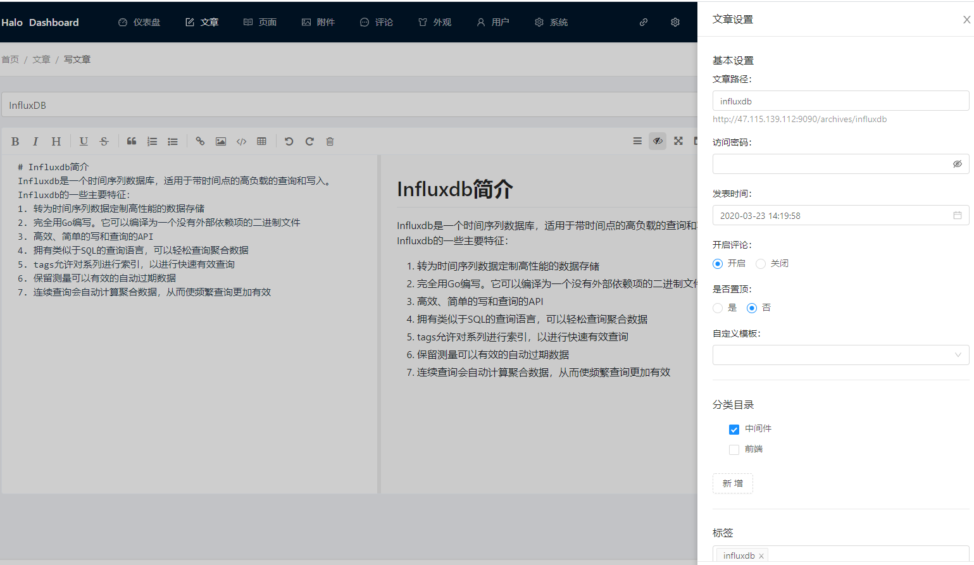Check the 前端 category
Screen dimensions: 974x565
pyautogui.click(x=734, y=450)
